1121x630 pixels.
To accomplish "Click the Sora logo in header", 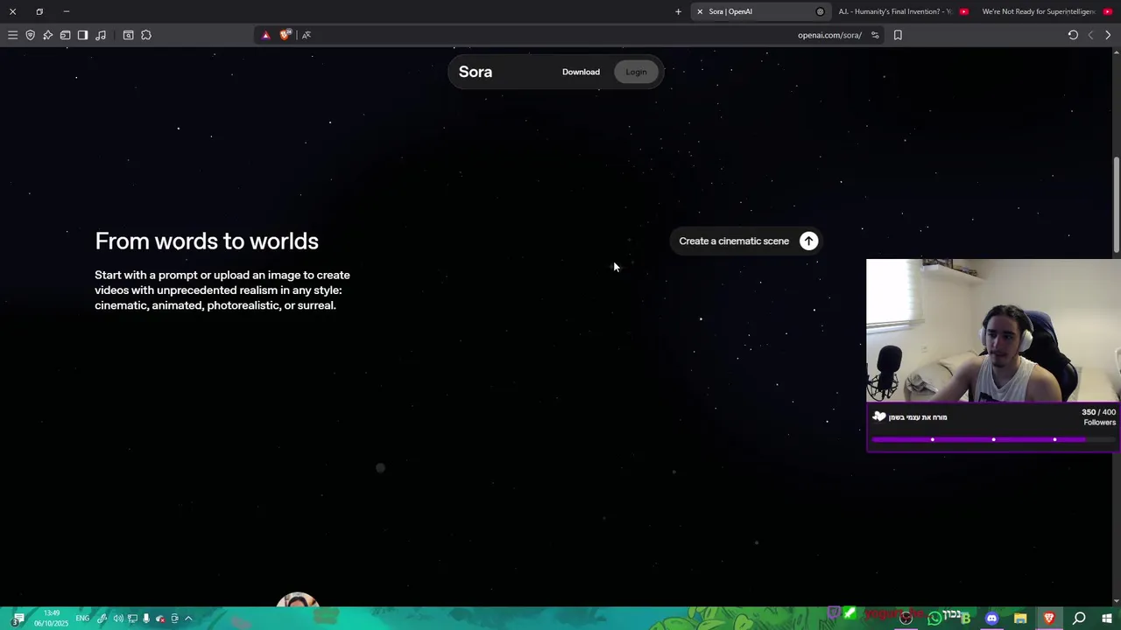I will click(x=476, y=72).
